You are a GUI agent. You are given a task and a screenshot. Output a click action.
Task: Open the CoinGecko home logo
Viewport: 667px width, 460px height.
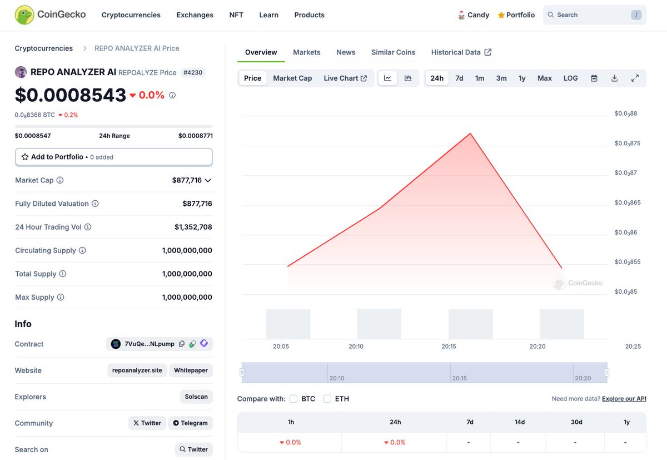51,15
